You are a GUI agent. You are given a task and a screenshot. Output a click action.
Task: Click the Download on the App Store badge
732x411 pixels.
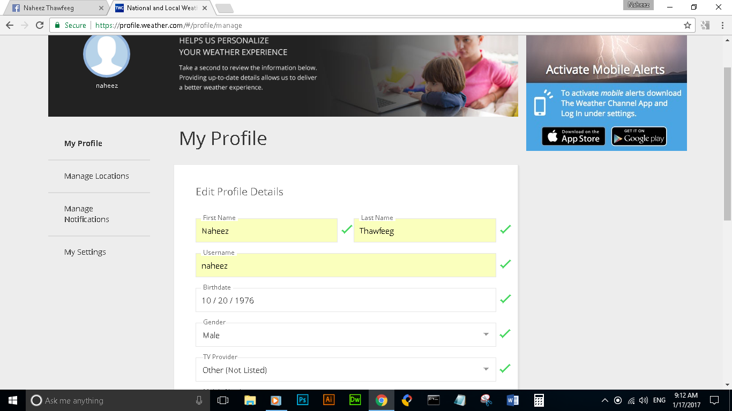(573, 136)
